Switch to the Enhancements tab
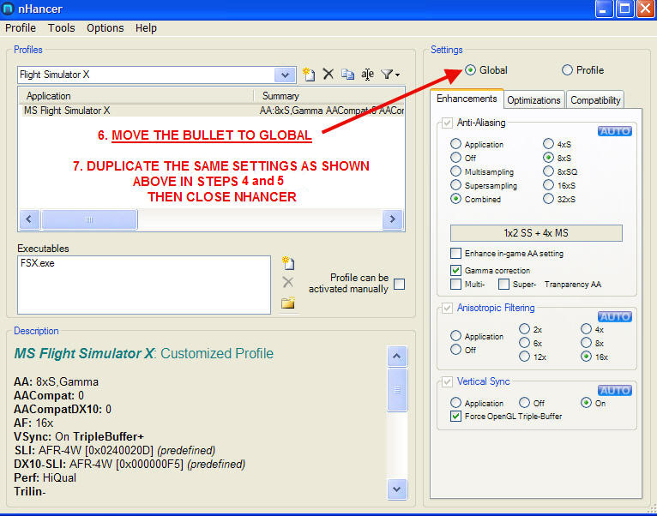 [x=467, y=99]
